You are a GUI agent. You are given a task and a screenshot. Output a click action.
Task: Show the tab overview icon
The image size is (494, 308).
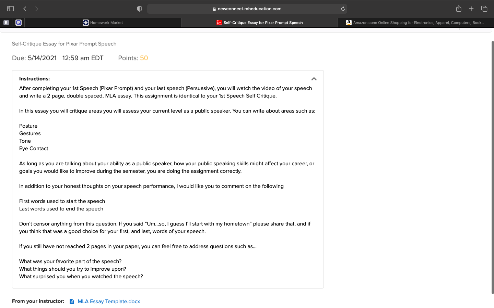pos(484,9)
